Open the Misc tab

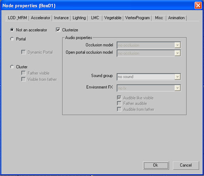coord(159,18)
